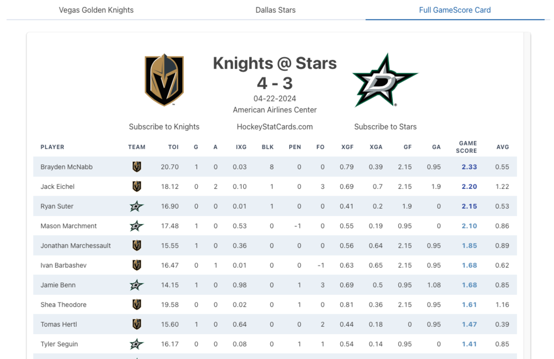Click Jack Eichel's Knights team icon

coord(137,187)
